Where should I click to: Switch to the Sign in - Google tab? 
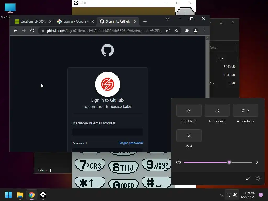[75, 21]
